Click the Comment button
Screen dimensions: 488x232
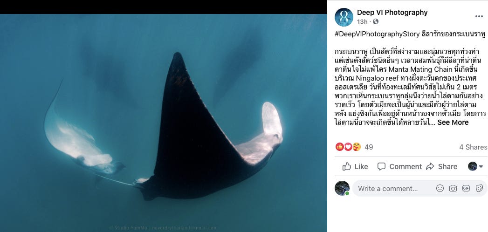coord(399,167)
